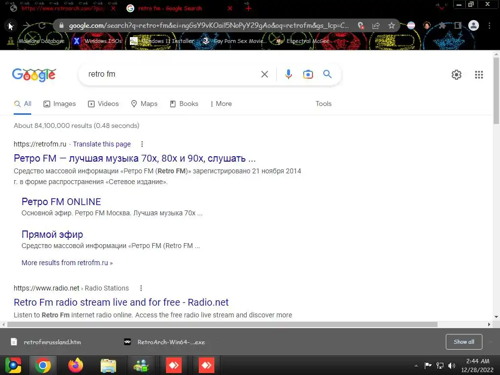Click the network tray icon
Image resolution: width=500 pixels, height=375 pixels.
pyautogui.click(x=440, y=365)
